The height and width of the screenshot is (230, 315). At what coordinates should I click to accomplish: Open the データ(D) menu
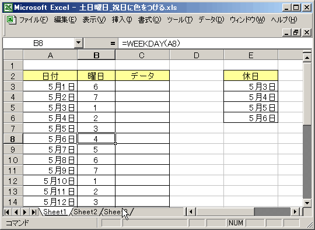pyautogui.click(x=211, y=20)
